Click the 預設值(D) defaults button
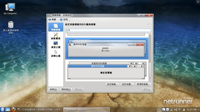The height and width of the screenshot is (112, 200). (66, 89)
